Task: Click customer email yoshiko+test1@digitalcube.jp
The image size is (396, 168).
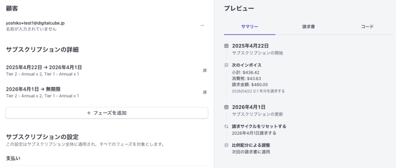Action: point(35,23)
